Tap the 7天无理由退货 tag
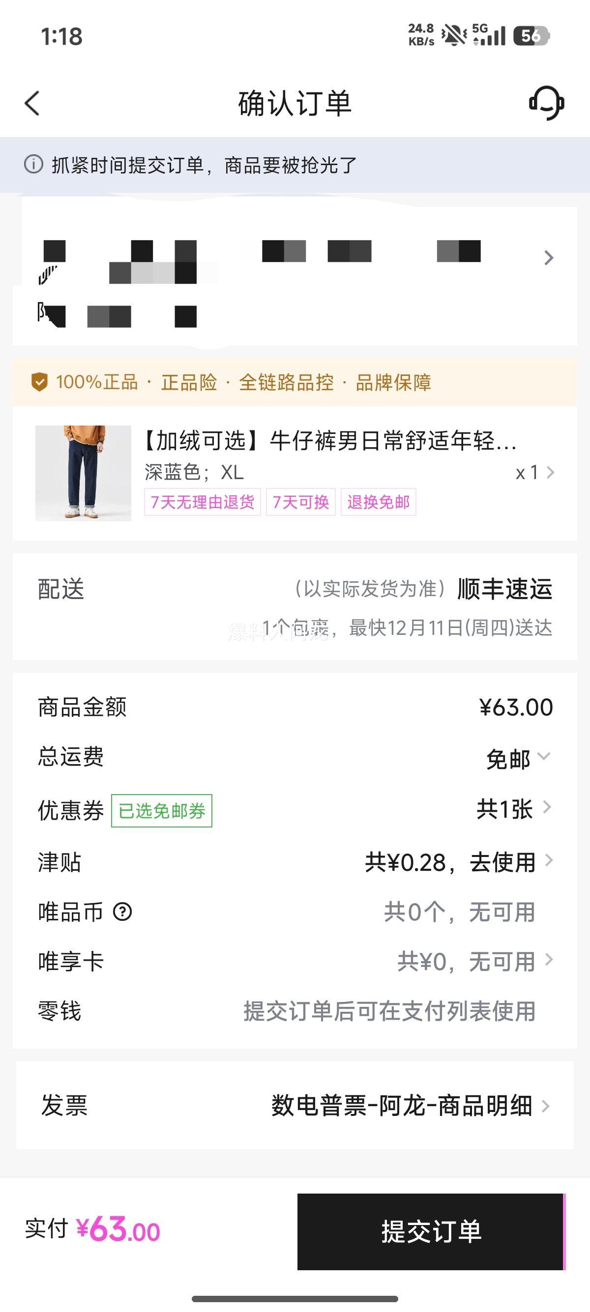The width and height of the screenshot is (590, 1312). click(202, 502)
